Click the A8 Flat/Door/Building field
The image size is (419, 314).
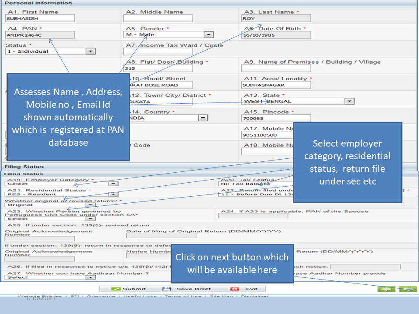pyautogui.click(x=158, y=68)
